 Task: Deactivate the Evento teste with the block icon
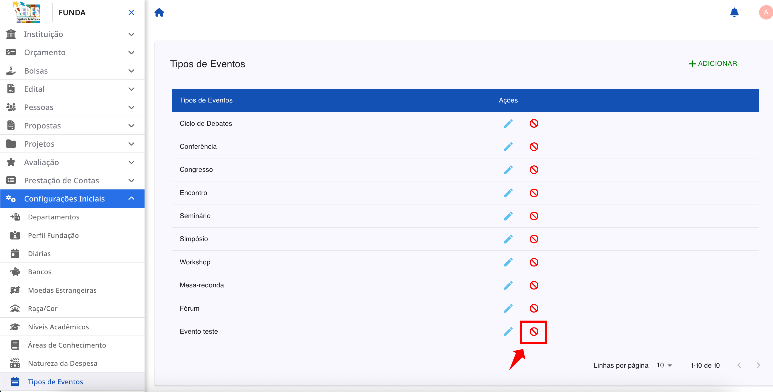534,332
